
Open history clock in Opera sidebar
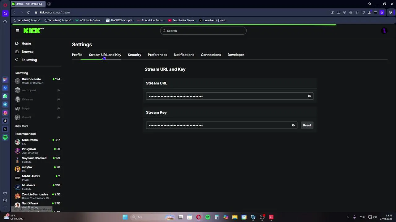pyautogui.click(x=5, y=200)
